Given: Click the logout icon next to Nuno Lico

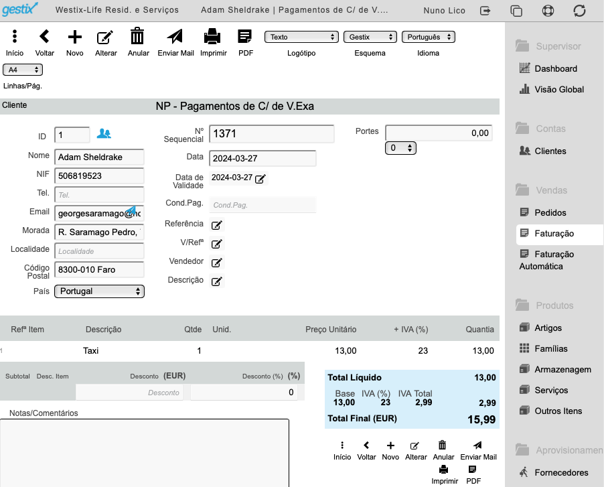Looking at the screenshot, I should (x=485, y=11).
